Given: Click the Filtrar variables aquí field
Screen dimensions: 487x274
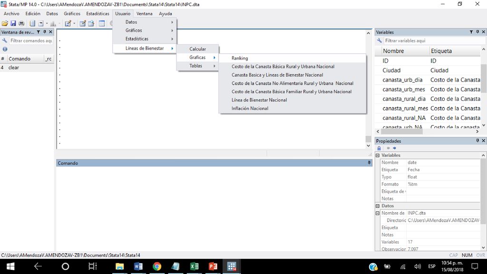Looking at the screenshot, I should tap(435, 41).
